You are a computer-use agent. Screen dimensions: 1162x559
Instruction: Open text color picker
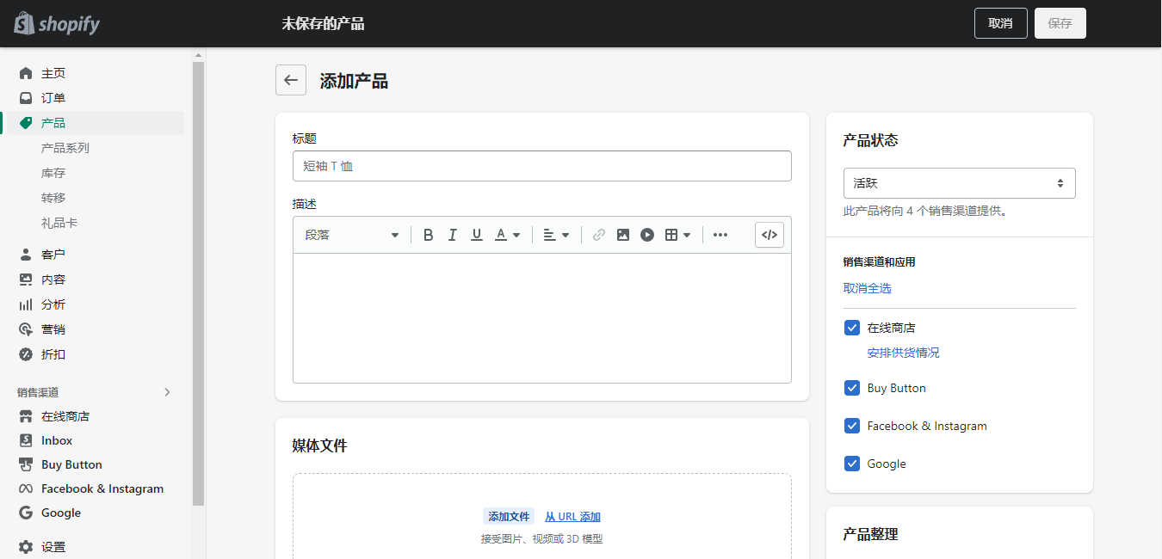[x=508, y=235]
